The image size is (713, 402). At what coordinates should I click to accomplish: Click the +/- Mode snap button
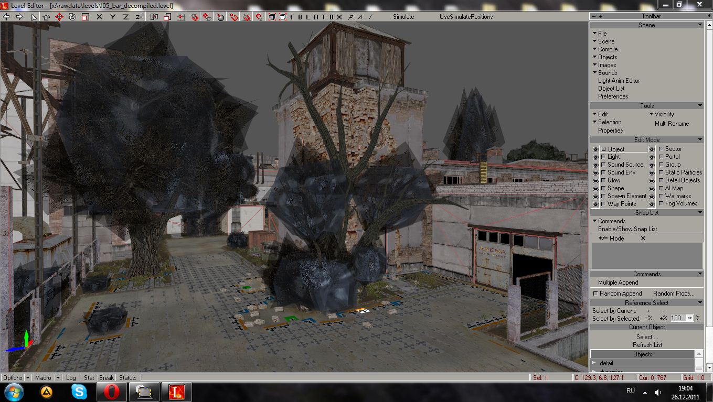click(611, 238)
